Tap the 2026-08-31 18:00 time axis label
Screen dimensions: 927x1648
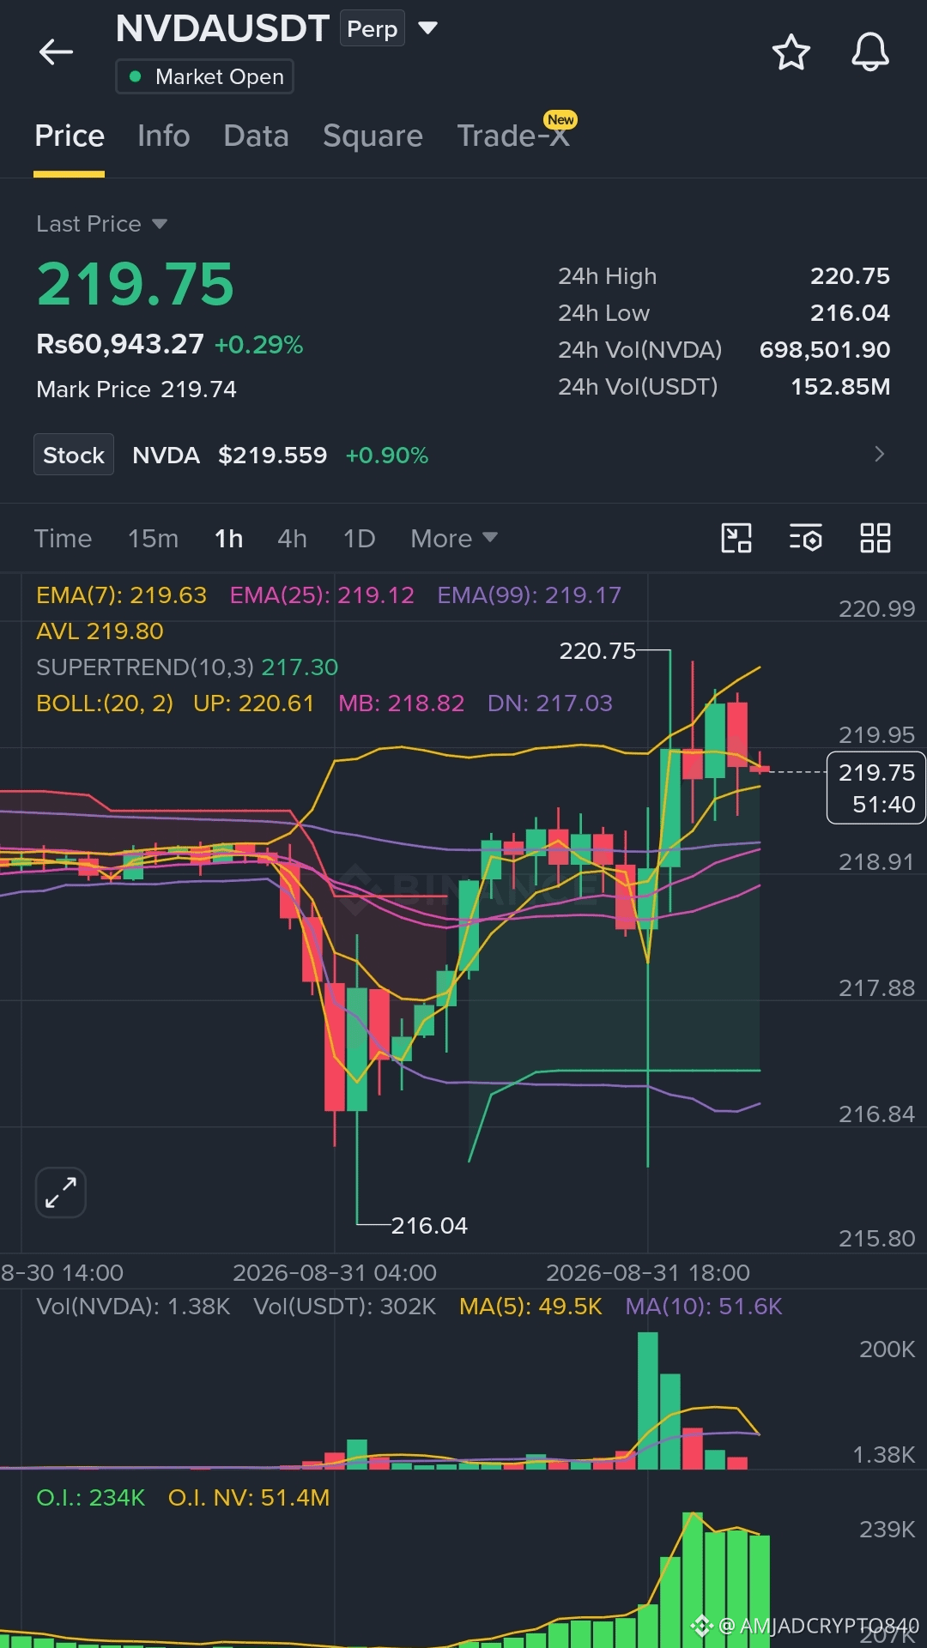[x=648, y=1272]
